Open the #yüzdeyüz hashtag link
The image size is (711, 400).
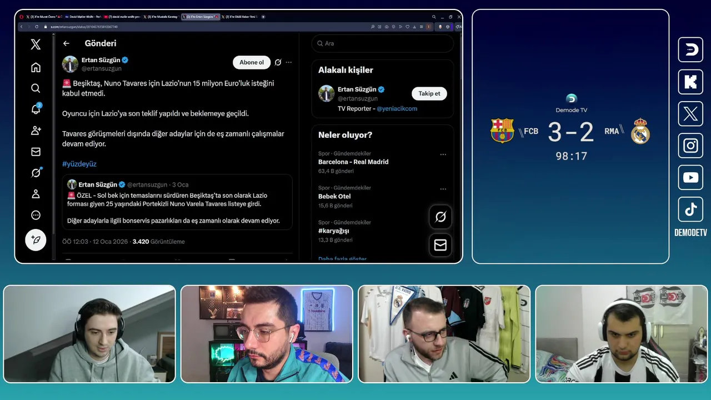(79, 164)
